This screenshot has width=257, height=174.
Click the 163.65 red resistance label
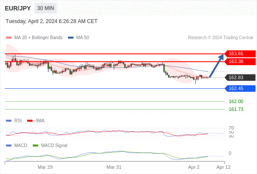240,54
